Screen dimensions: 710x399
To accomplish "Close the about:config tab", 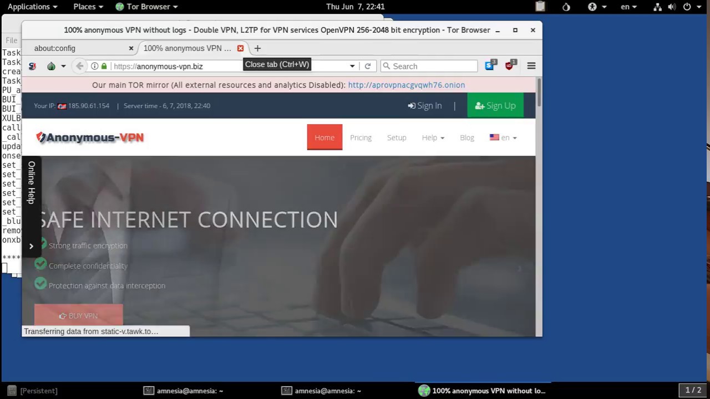I will pyautogui.click(x=131, y=48).
